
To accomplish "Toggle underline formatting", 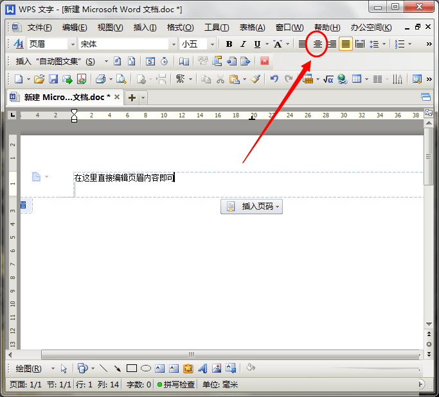I will [x=257, y=44].
